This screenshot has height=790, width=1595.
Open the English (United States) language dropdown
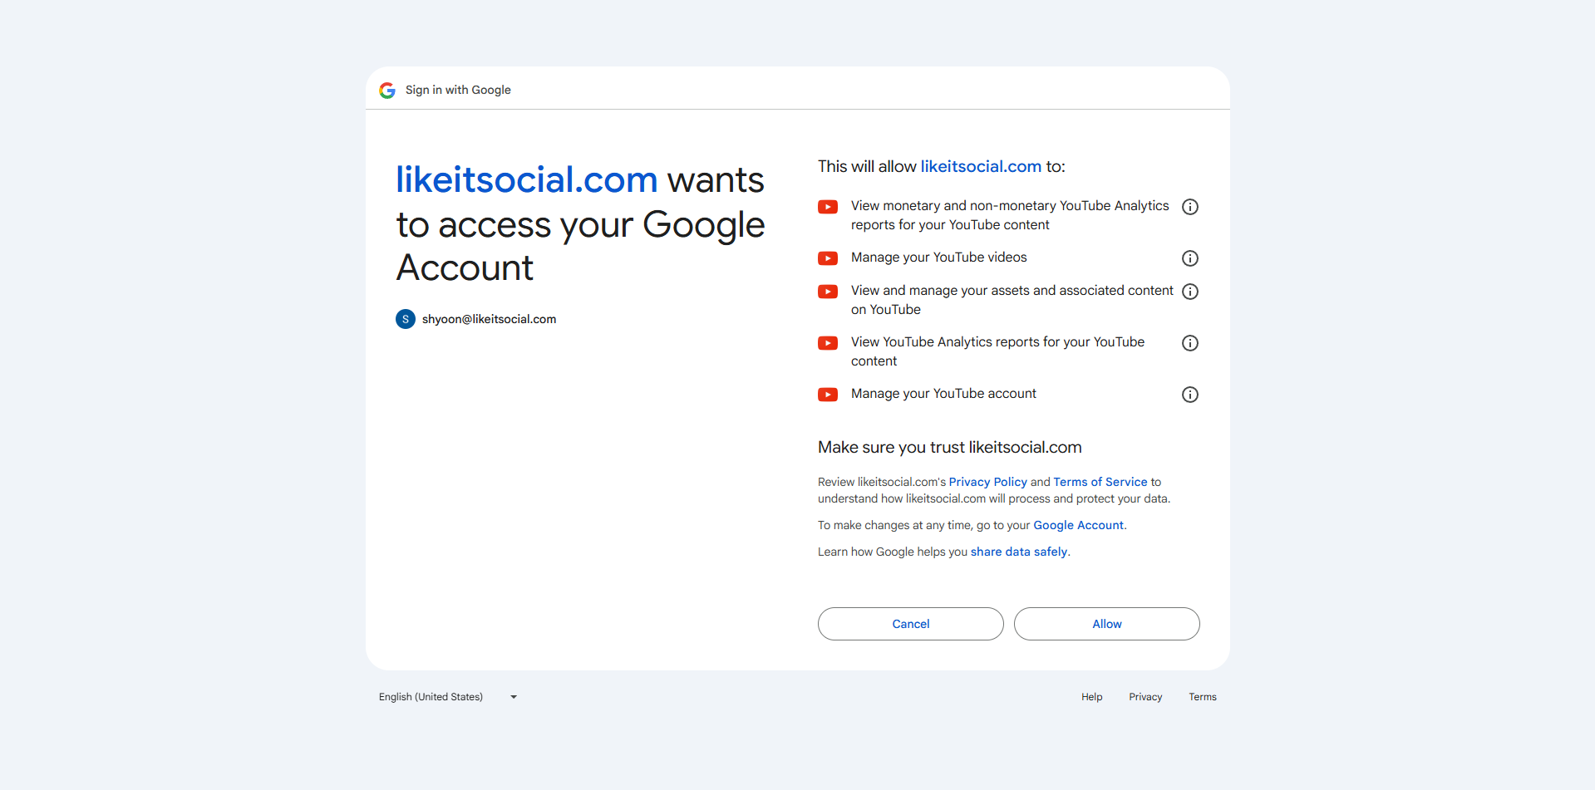pyautogui.click(x=449, y=697)
